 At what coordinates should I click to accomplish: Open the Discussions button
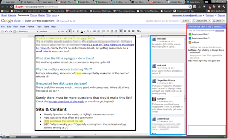coord(200,21)
